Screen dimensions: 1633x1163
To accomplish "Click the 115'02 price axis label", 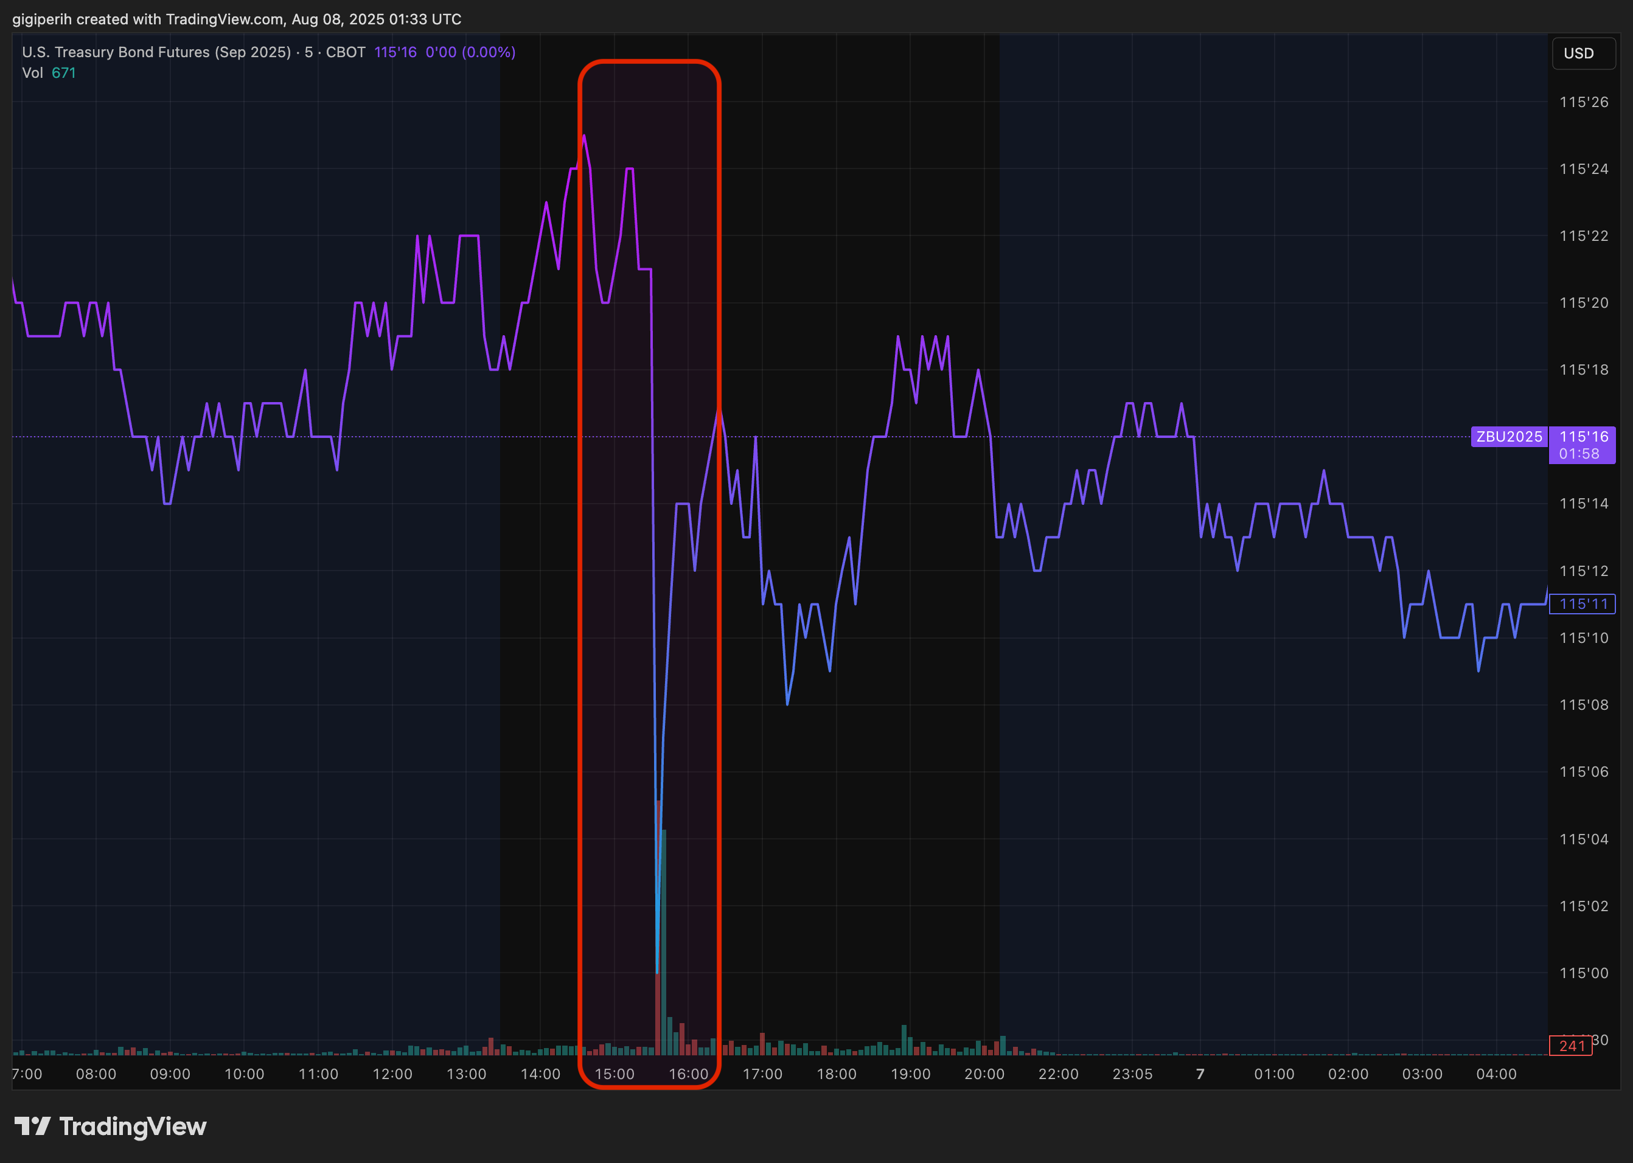I will (1584, 907).
